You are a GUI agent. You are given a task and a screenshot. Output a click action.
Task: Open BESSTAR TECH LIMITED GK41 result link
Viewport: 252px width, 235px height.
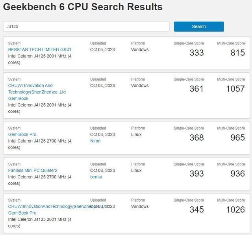pos(39,50)
